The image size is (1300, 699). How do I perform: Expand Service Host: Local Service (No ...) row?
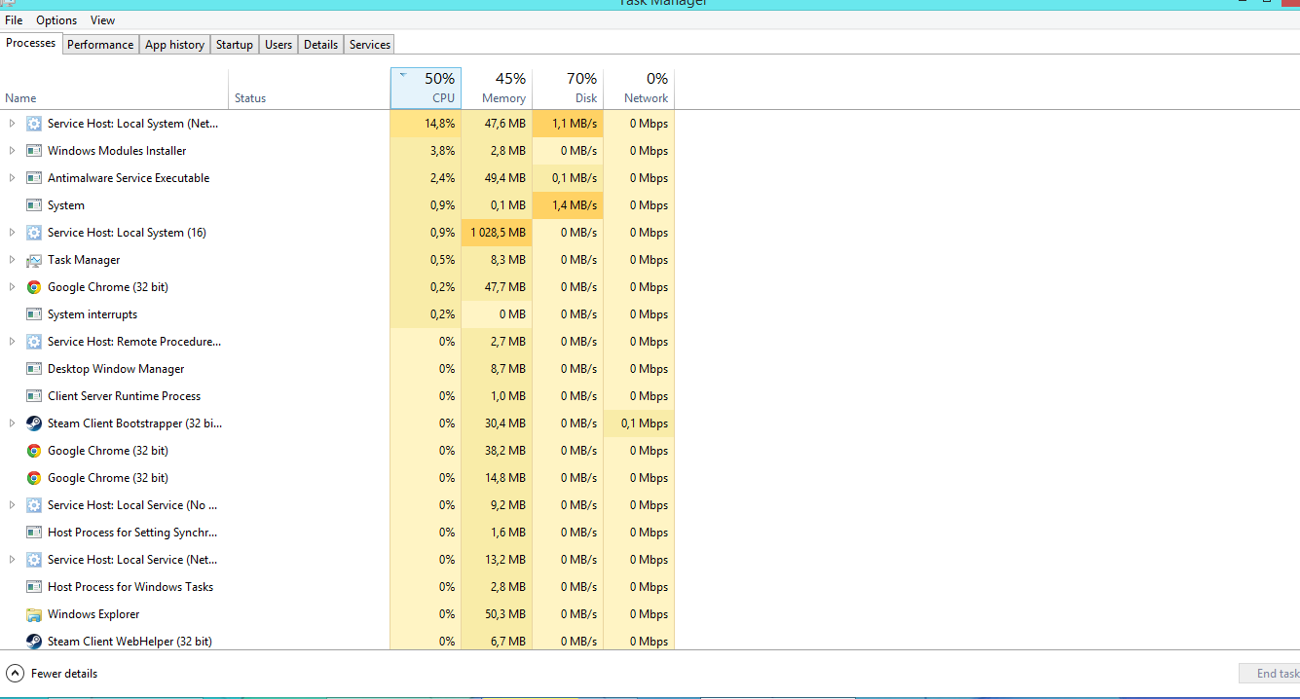click(12, 505)
